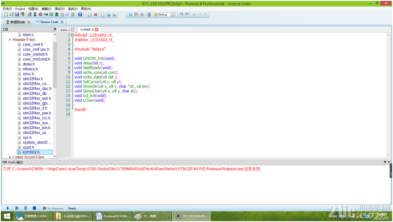Image resolution: width=393 pixels, height=222 pixels.
Task: Switch to the Paint taskbar window
Action: click(x=151, y=216)
